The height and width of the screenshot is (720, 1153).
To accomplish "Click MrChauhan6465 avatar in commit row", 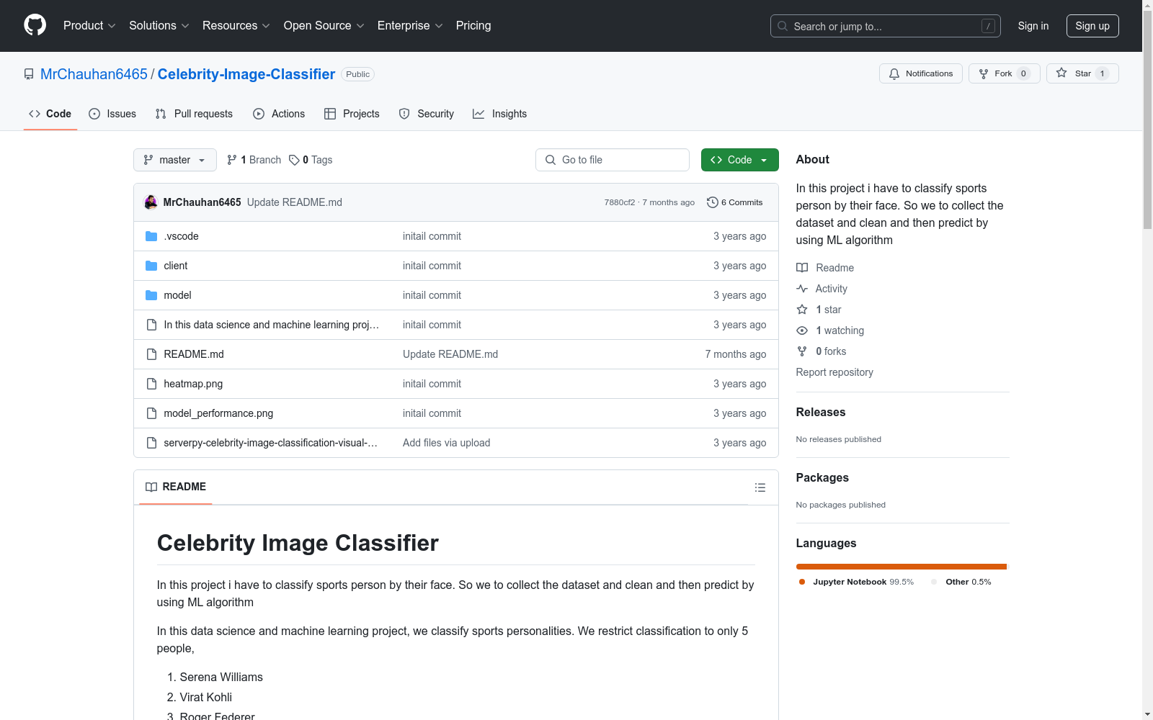I will tap(151, 202).
